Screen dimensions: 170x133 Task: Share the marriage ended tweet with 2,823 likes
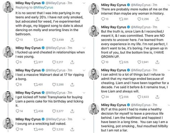(157, 97)
